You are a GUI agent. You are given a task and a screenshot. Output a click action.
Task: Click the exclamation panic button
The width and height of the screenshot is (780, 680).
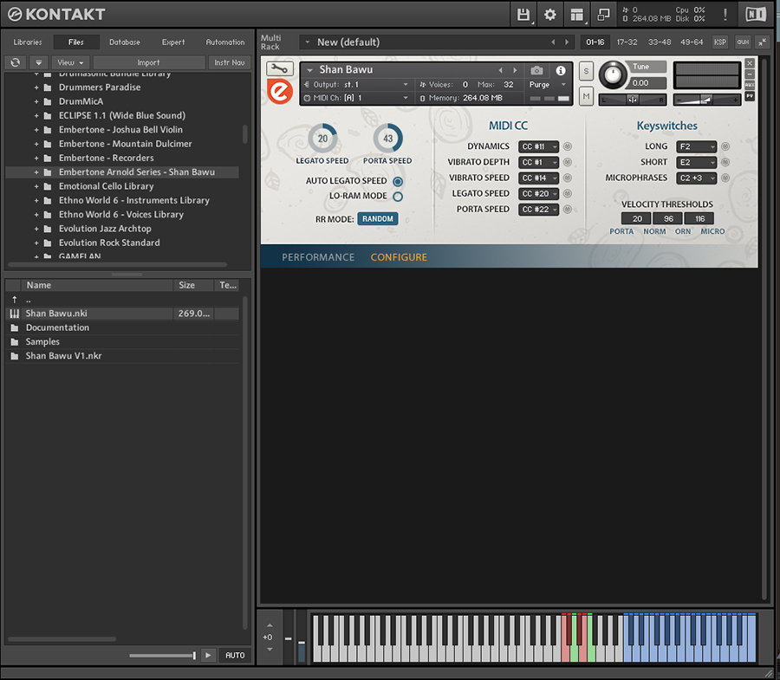[725, 15]
